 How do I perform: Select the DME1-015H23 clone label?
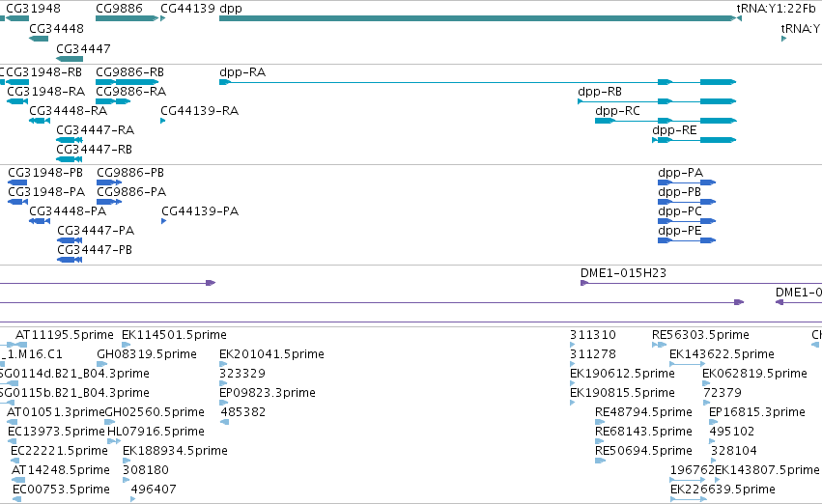623,273
